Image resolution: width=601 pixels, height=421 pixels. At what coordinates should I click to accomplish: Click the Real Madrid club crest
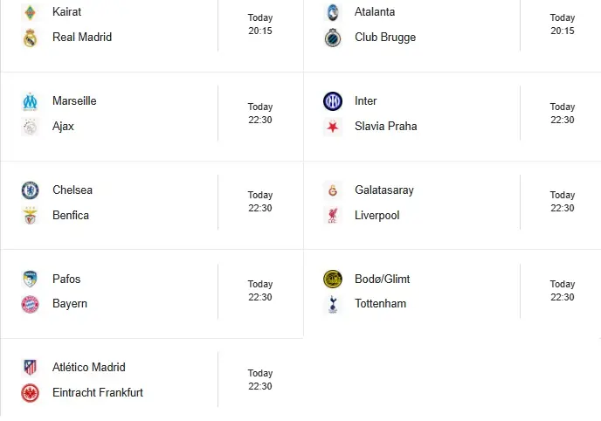click(31, 38)
